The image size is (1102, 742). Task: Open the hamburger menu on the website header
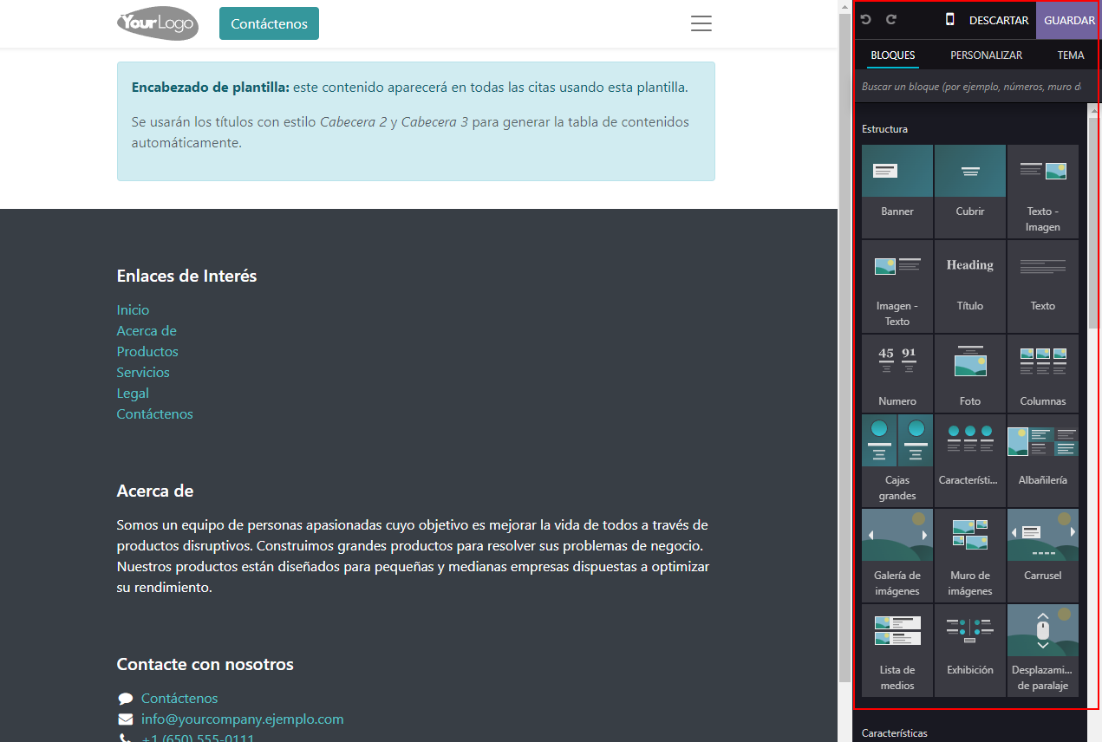pyautogui.click(x=701, y=23)
